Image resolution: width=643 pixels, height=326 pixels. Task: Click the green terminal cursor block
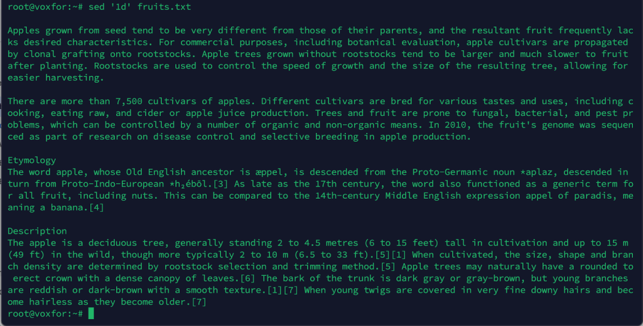91,313
